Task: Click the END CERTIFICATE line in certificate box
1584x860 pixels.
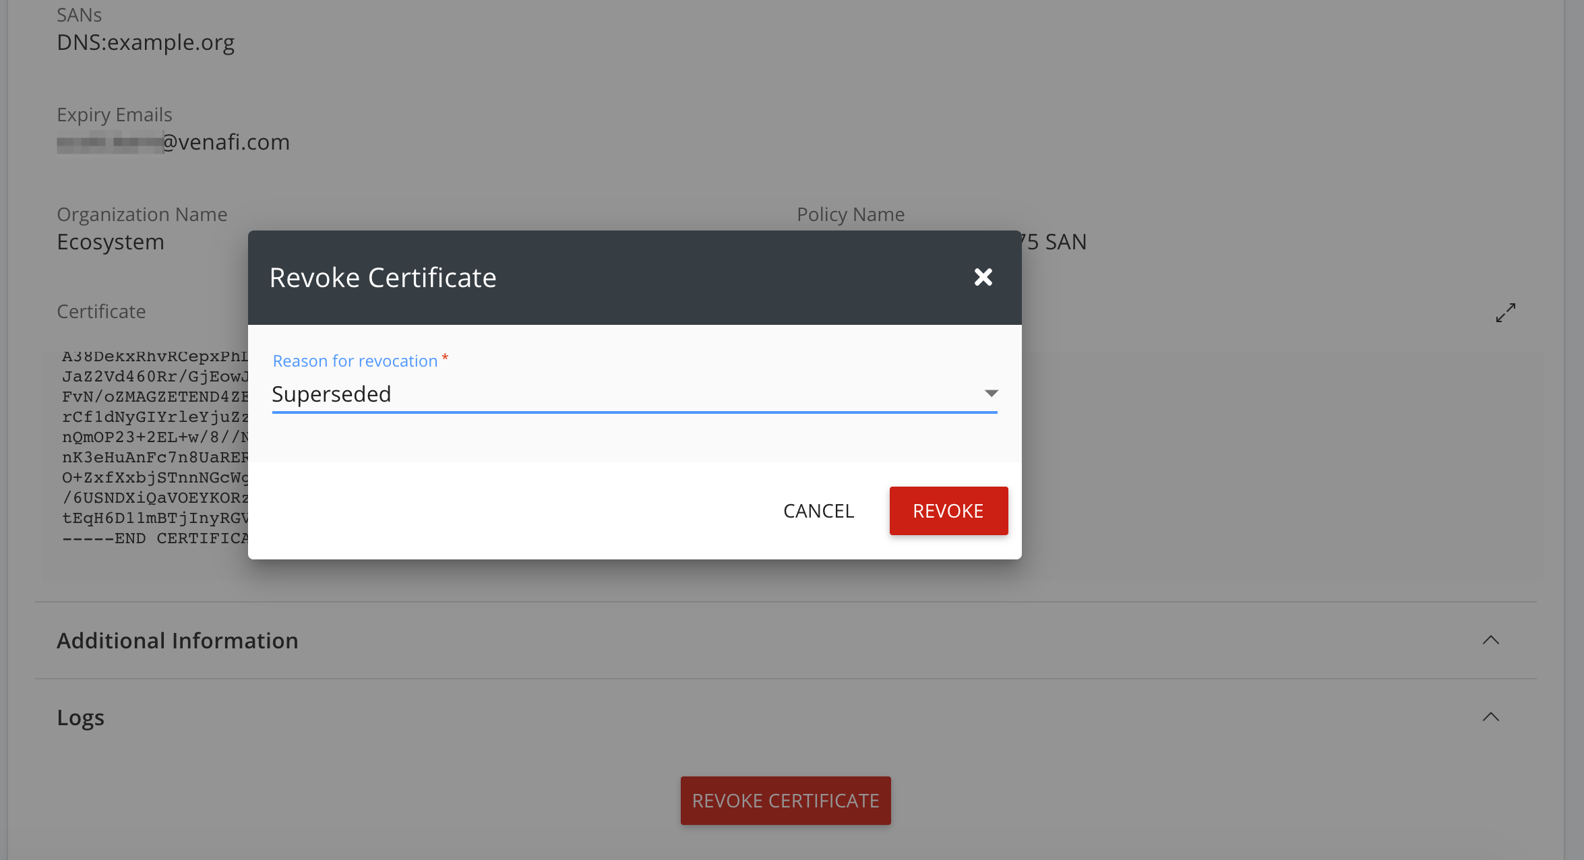Action: 155,539
